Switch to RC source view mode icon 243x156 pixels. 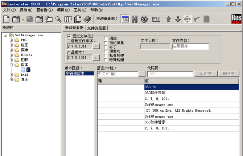(144, 19)
